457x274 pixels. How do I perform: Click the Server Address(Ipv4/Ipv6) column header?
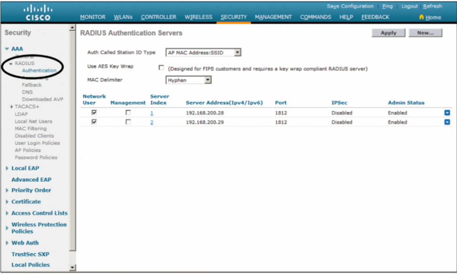[x=224, y=102]
